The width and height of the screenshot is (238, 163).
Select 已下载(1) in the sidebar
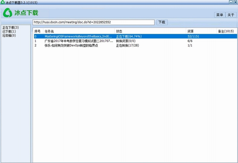(9, 31)
